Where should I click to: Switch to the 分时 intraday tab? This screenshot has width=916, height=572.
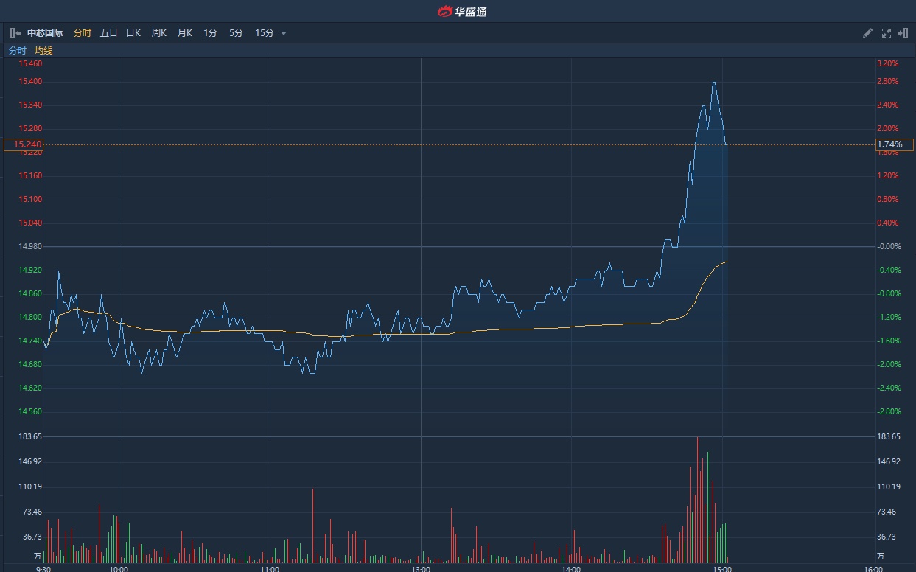(83, 33)
